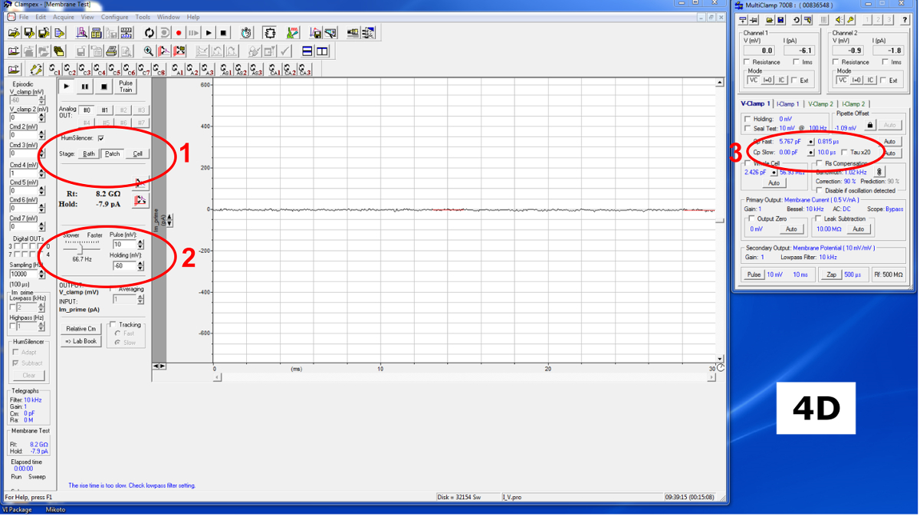This screenshot has width=920, height=516.
Task: Open the Acquire menu
Action: 64,17
